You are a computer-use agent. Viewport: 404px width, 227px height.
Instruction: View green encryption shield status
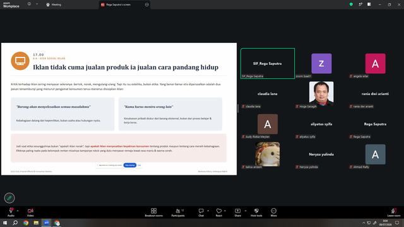pyautogui.click(x=351, y=4)
